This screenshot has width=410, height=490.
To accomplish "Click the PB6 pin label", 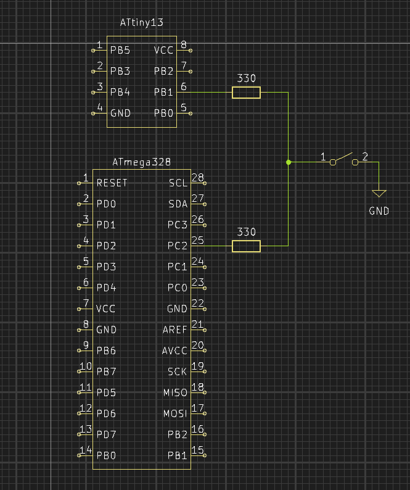I will pyautogui.click(x=106, y=351).
